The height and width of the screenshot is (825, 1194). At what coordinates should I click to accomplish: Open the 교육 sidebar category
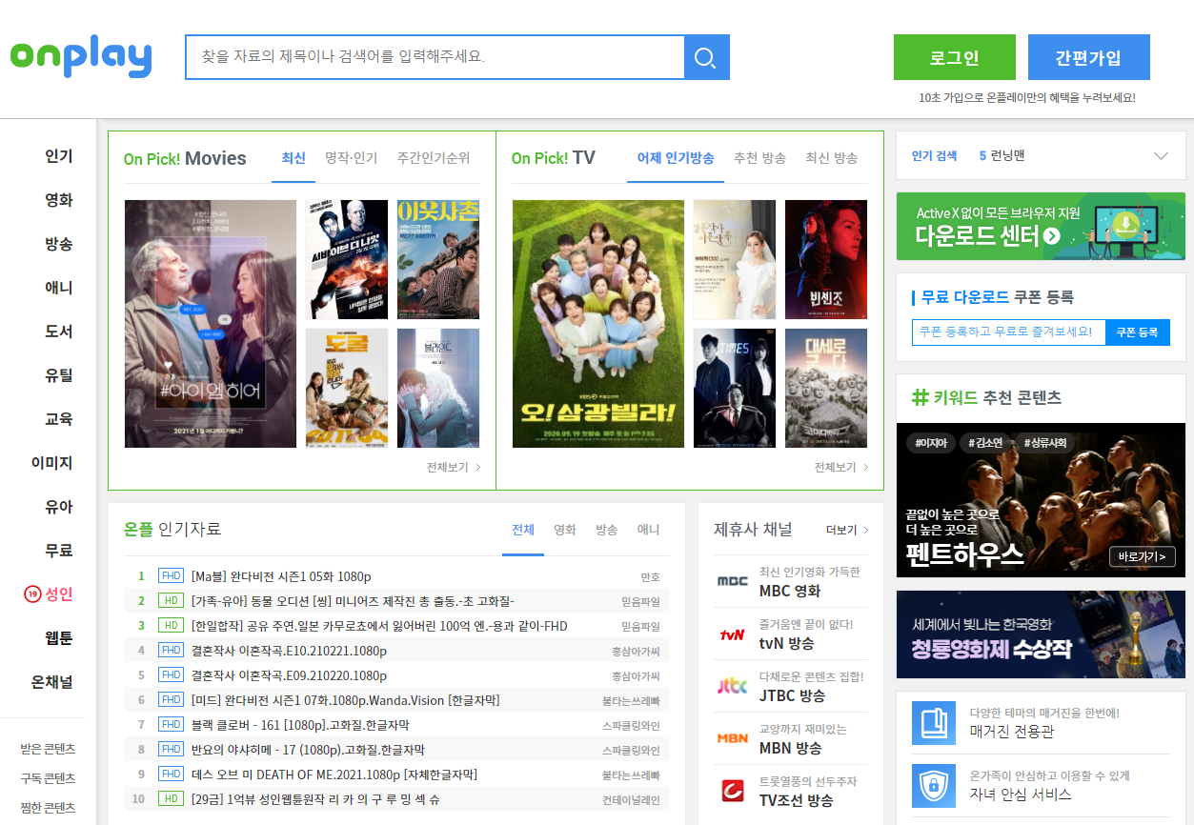[x=59, y=419]
